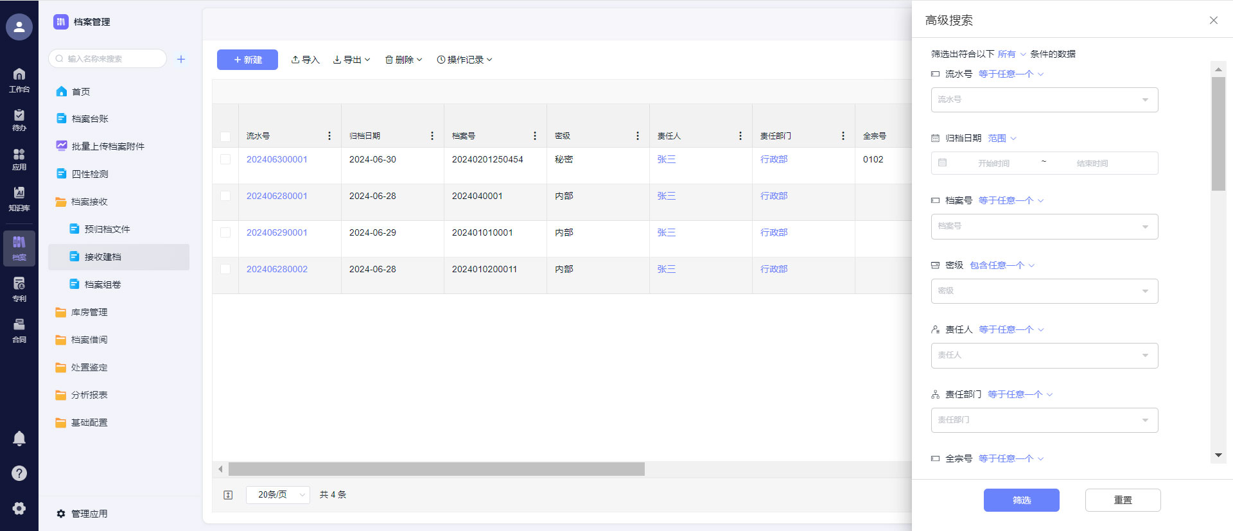Select 档案组卷 in the navigation tree
1233x531 pixels.
click(103, 284)
